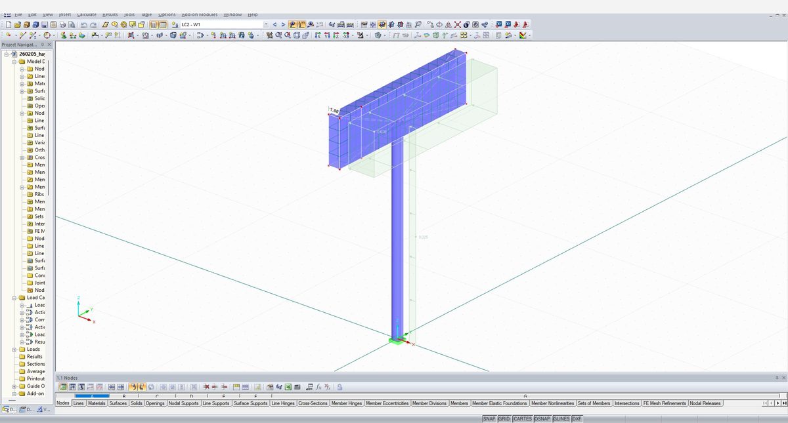The height and width of the screenshot is (423, 788).
Task: Click the Open file folder icon
Action: [18, 24]
